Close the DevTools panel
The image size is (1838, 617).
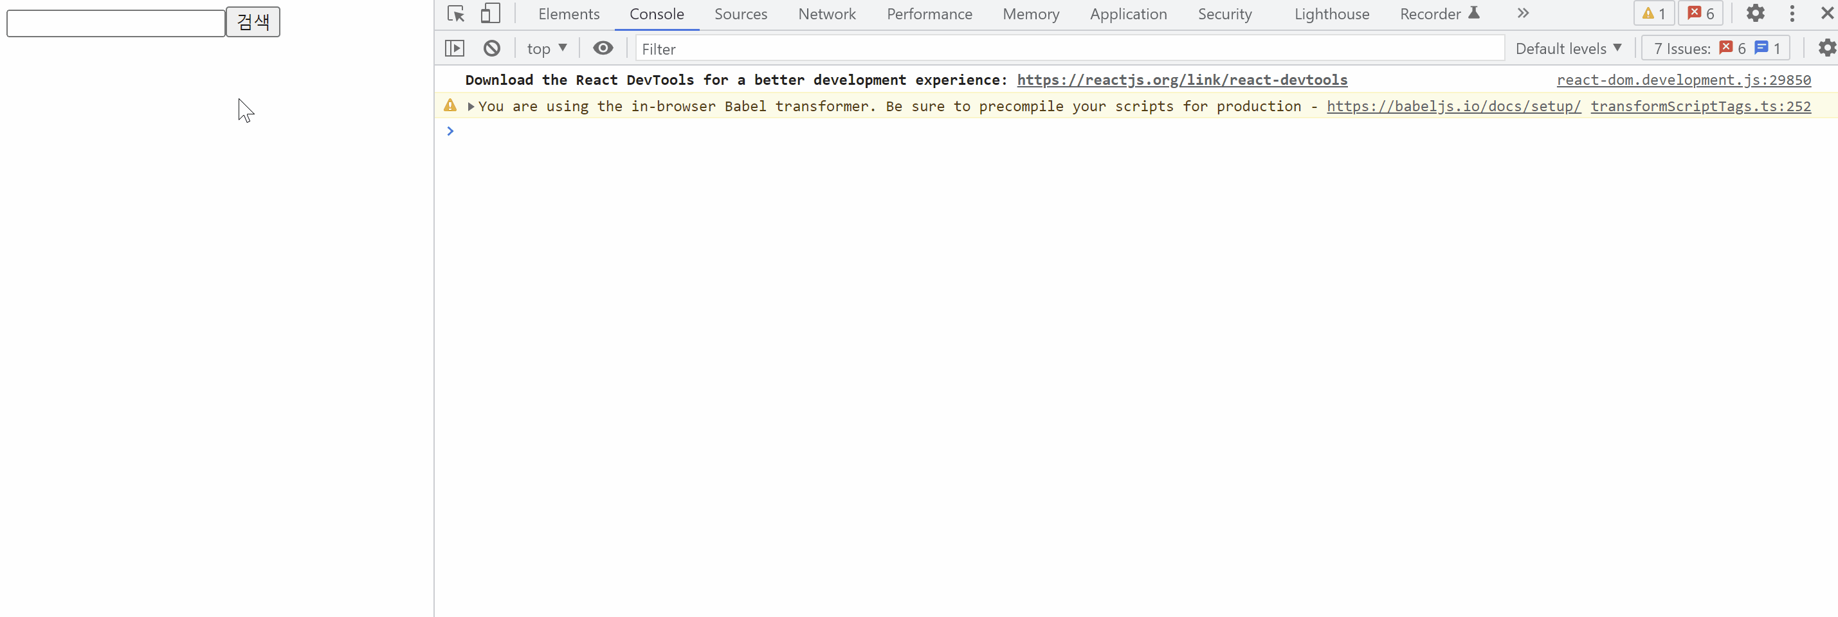click(1827, 13)
